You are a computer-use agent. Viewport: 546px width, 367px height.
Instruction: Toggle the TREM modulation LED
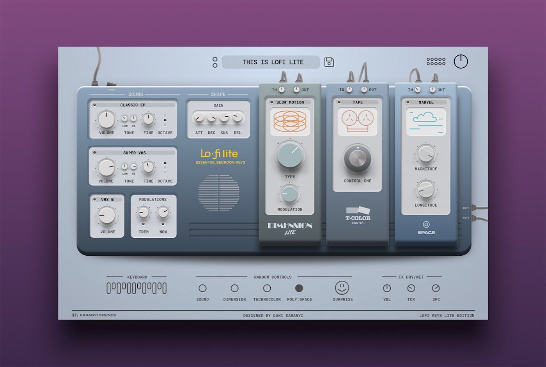pos(143,224)
